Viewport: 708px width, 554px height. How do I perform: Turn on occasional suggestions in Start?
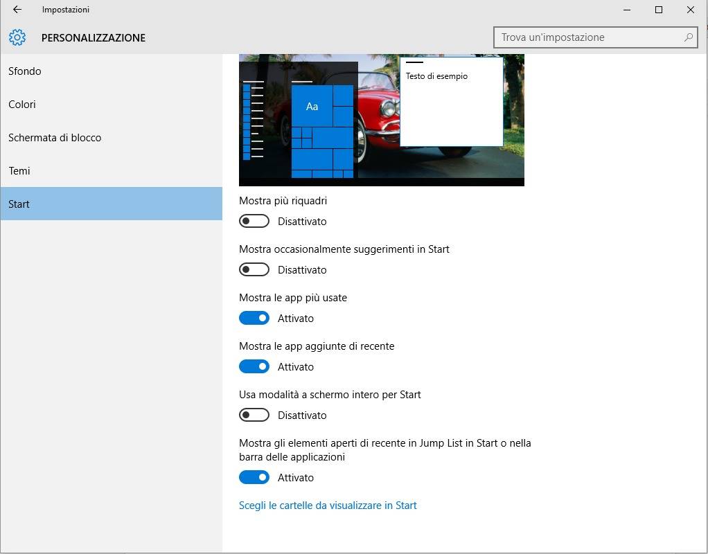coord(254,270)
